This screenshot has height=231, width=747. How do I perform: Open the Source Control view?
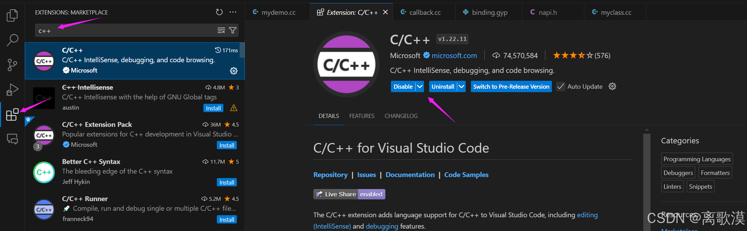coord(12,65)
